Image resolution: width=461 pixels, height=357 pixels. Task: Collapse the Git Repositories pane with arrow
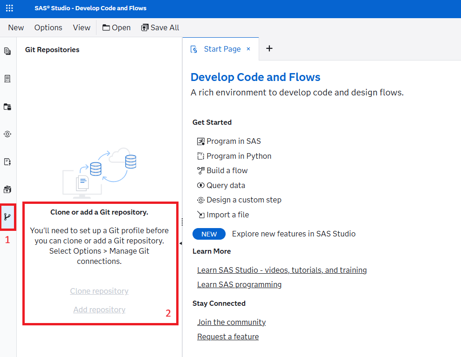point(180,243)
